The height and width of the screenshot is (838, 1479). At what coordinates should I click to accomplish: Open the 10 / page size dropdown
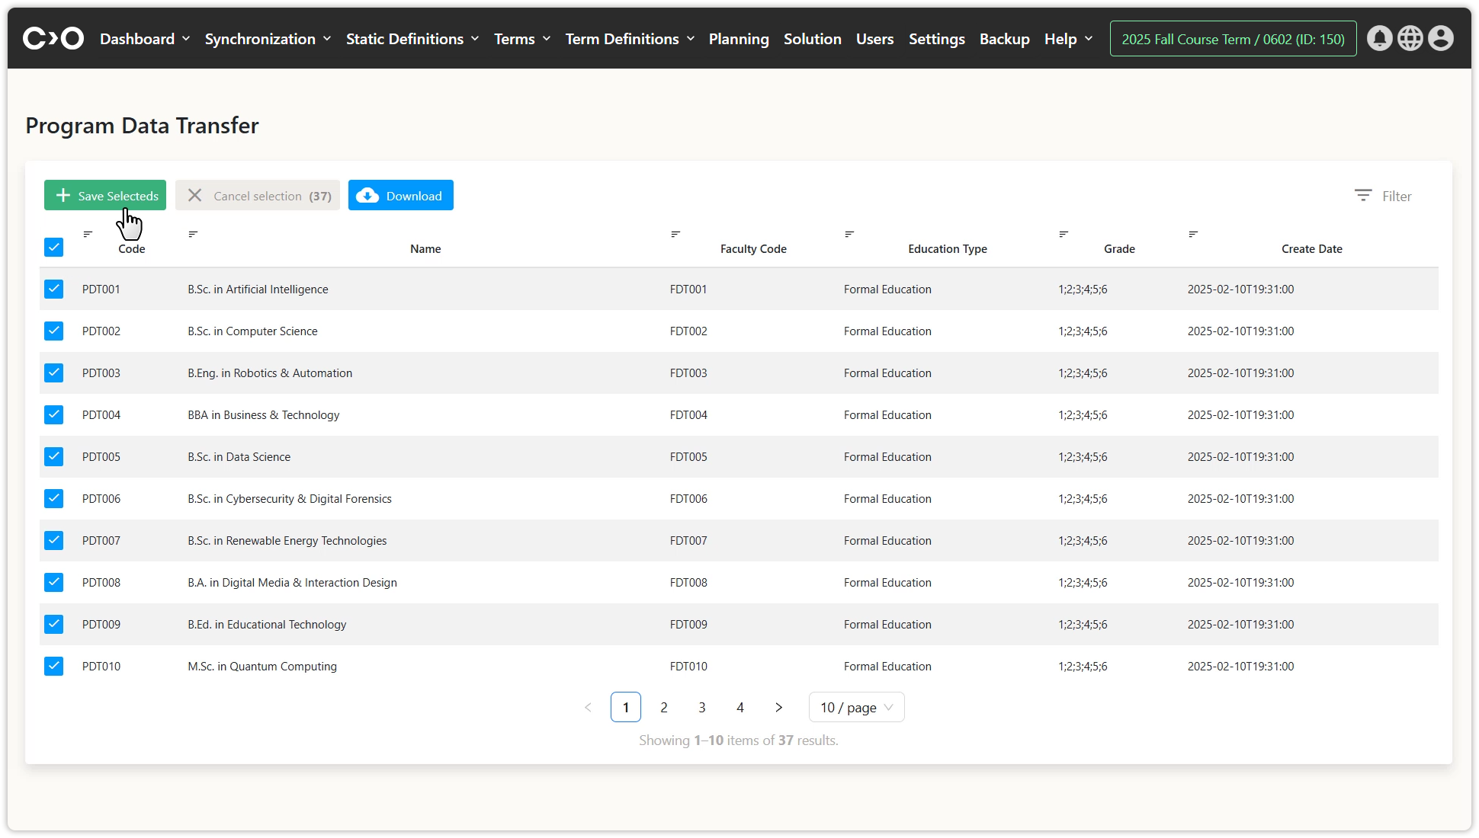point(856,707)
